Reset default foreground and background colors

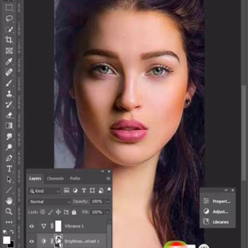point(5,231)
